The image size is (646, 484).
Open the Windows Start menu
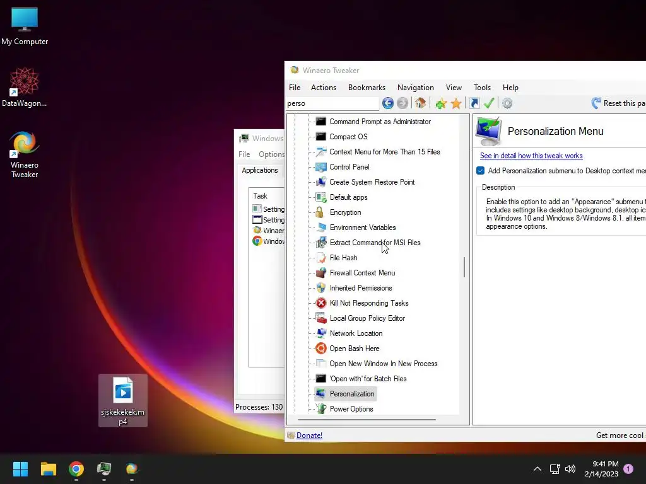pos(20,469)
